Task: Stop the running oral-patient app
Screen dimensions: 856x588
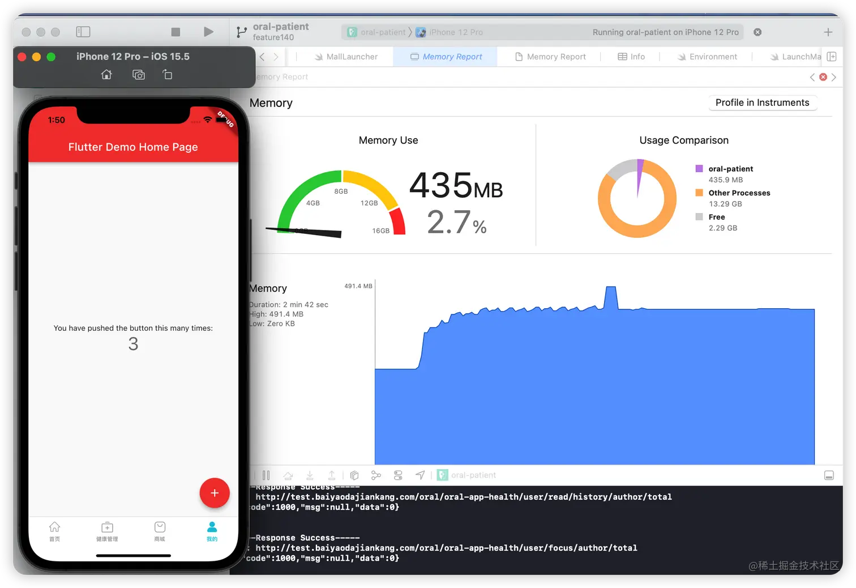Action: [176, 32]
